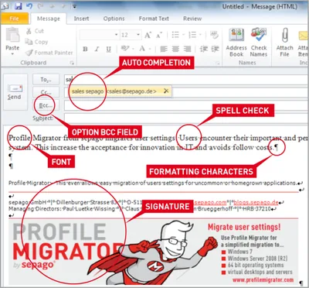This screenshot has width=309, height=288.
Task: Click in the To recipient field
Action: 186,80
